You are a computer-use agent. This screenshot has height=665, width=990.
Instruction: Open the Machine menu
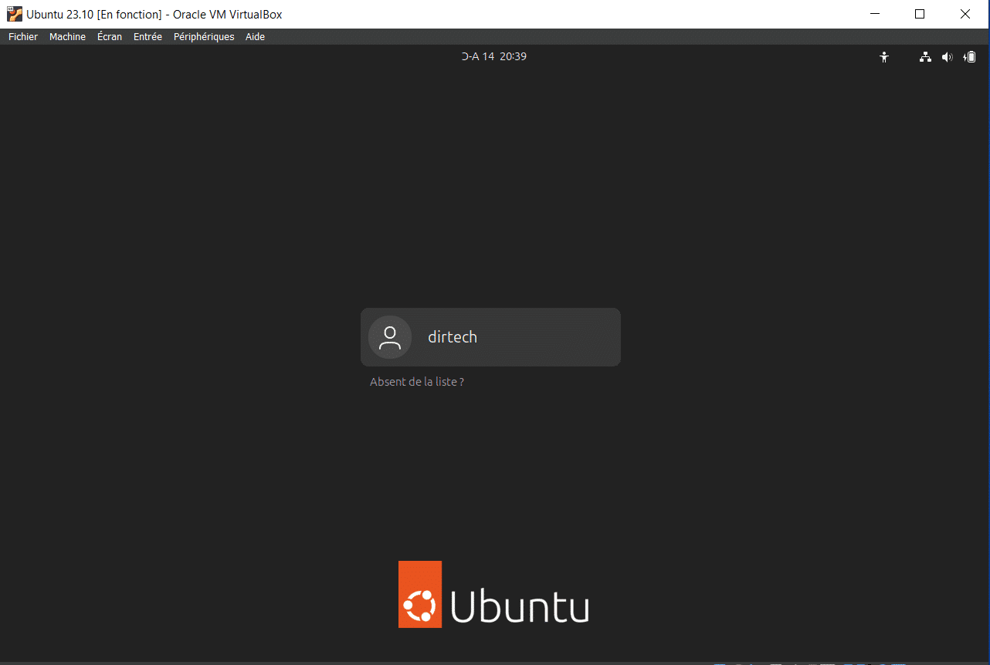(x=67, y=36)
